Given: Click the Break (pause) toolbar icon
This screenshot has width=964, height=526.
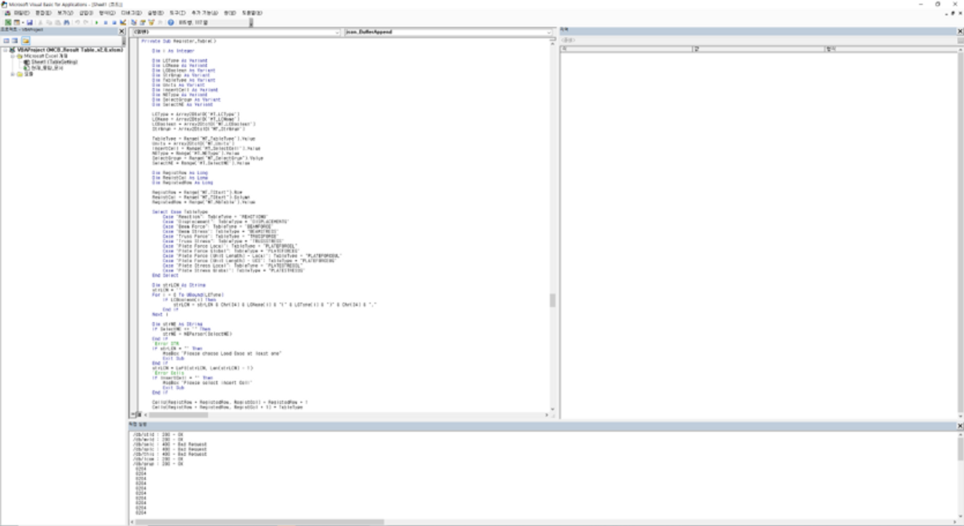Looking at the screenshot, I should tap(106, 22).
